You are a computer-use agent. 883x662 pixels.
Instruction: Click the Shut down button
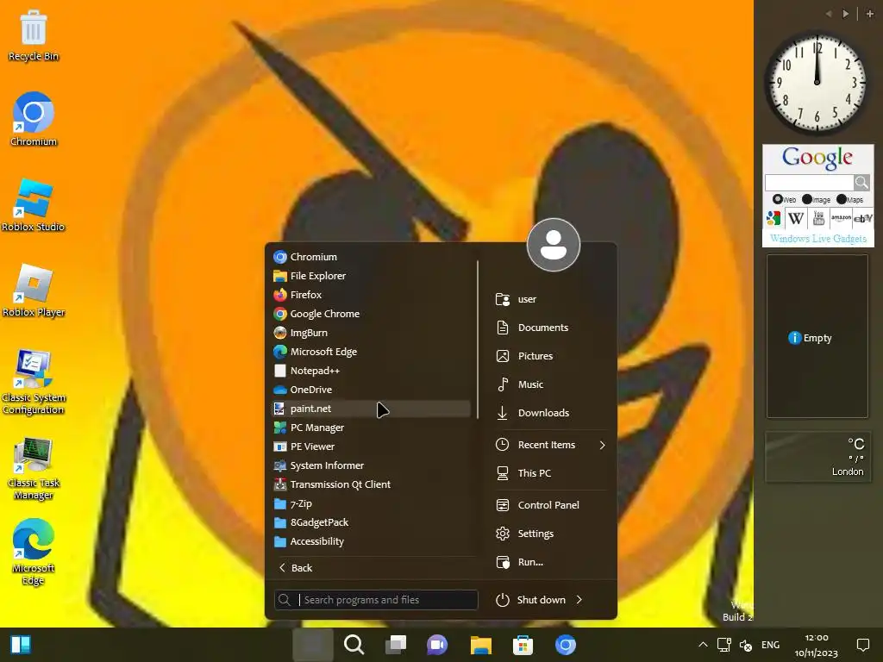530,600
